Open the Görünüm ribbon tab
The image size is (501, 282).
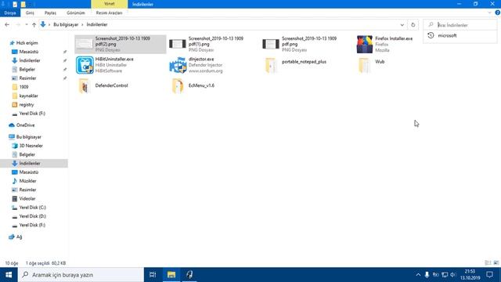click(x=76, y=13)
